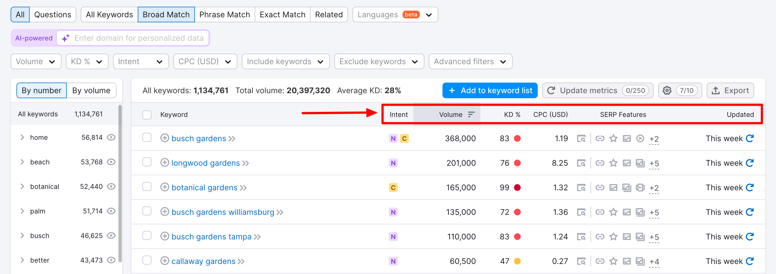Switch to Questions tab
Screen dimensions: 776x274
(x=53, y=15)
